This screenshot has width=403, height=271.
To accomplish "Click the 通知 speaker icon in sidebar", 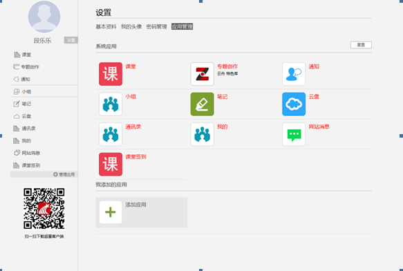I will (16, 80).
